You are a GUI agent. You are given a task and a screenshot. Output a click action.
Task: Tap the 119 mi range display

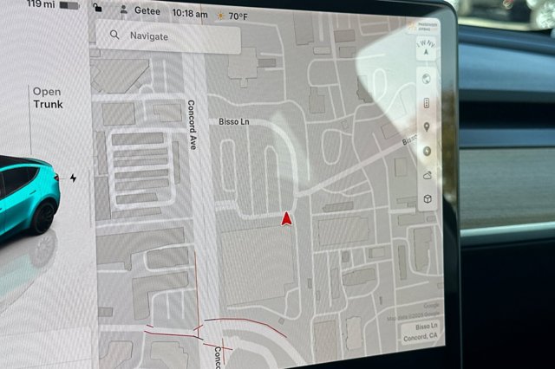[x=40, y=4]
